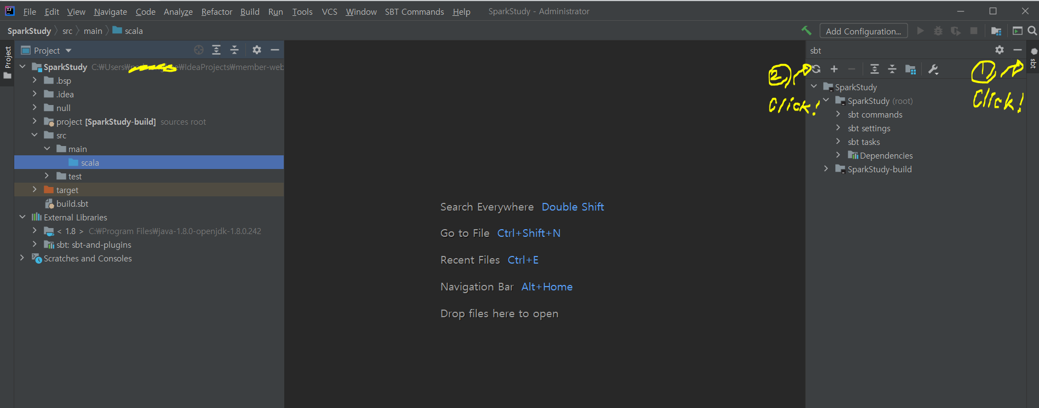Expand sbt settings node

838,127
